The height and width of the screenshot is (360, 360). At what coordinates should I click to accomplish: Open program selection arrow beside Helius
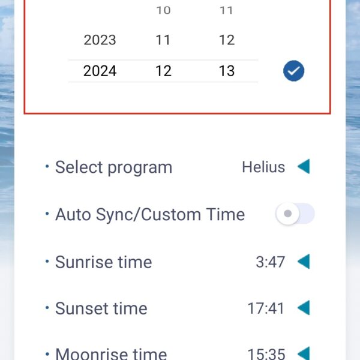click(304, 166)
